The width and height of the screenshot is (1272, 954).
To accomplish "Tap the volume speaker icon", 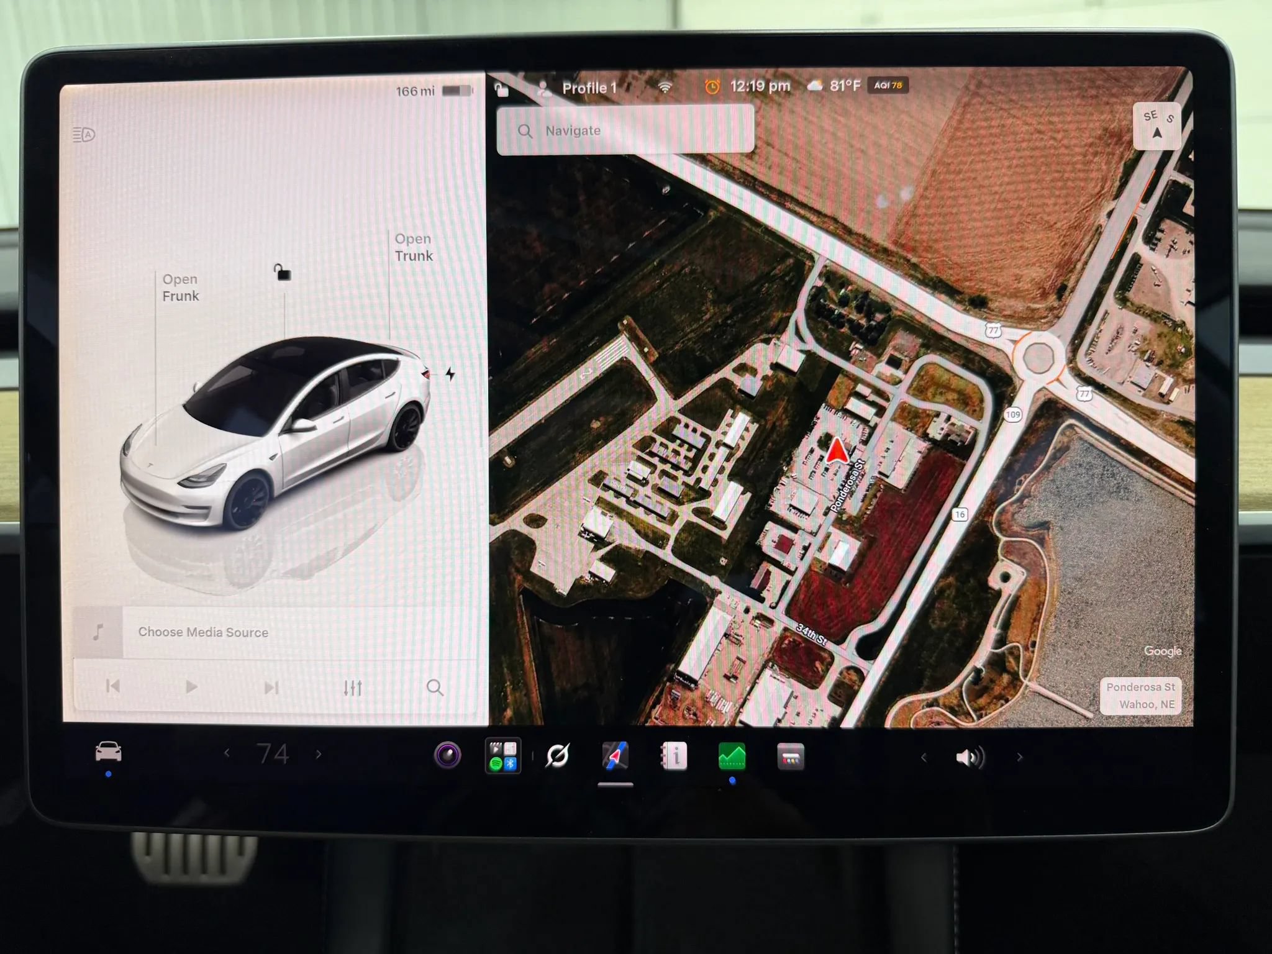I will (970, 757).
